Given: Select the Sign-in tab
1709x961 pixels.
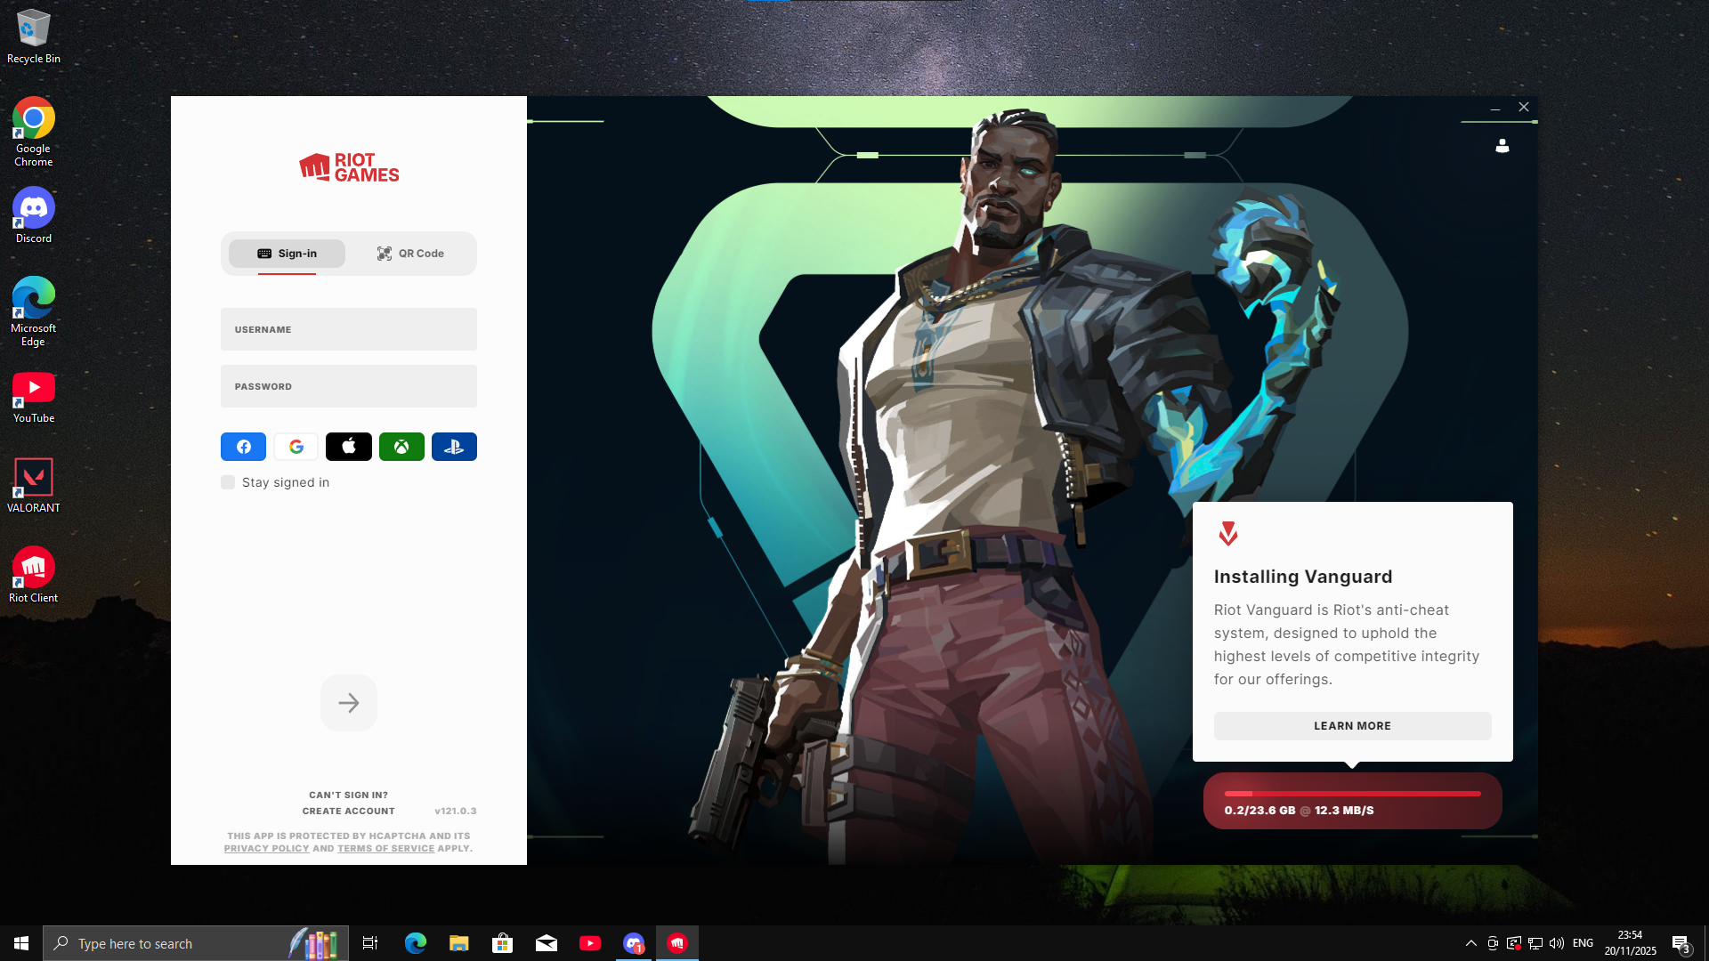Looking at the screenshot, I should point(287,254).
